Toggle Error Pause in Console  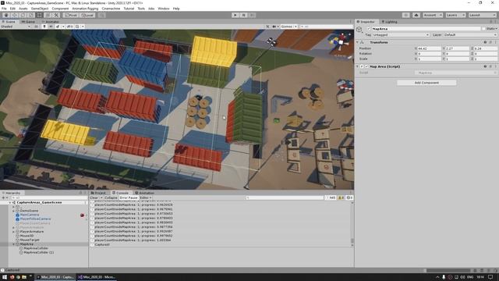coord(129,197)
